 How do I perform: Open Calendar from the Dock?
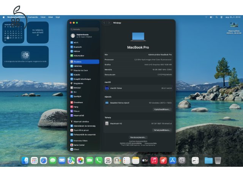point(108,160)
